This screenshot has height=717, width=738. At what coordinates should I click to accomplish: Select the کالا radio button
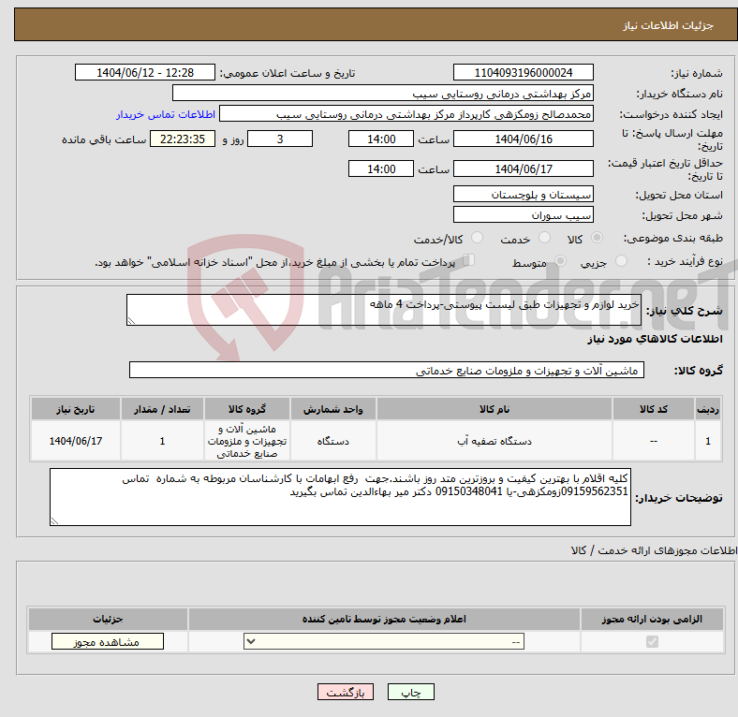[597, 238]
